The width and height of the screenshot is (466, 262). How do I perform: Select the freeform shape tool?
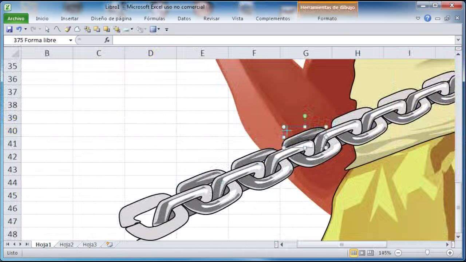click(x=77, y=29)
